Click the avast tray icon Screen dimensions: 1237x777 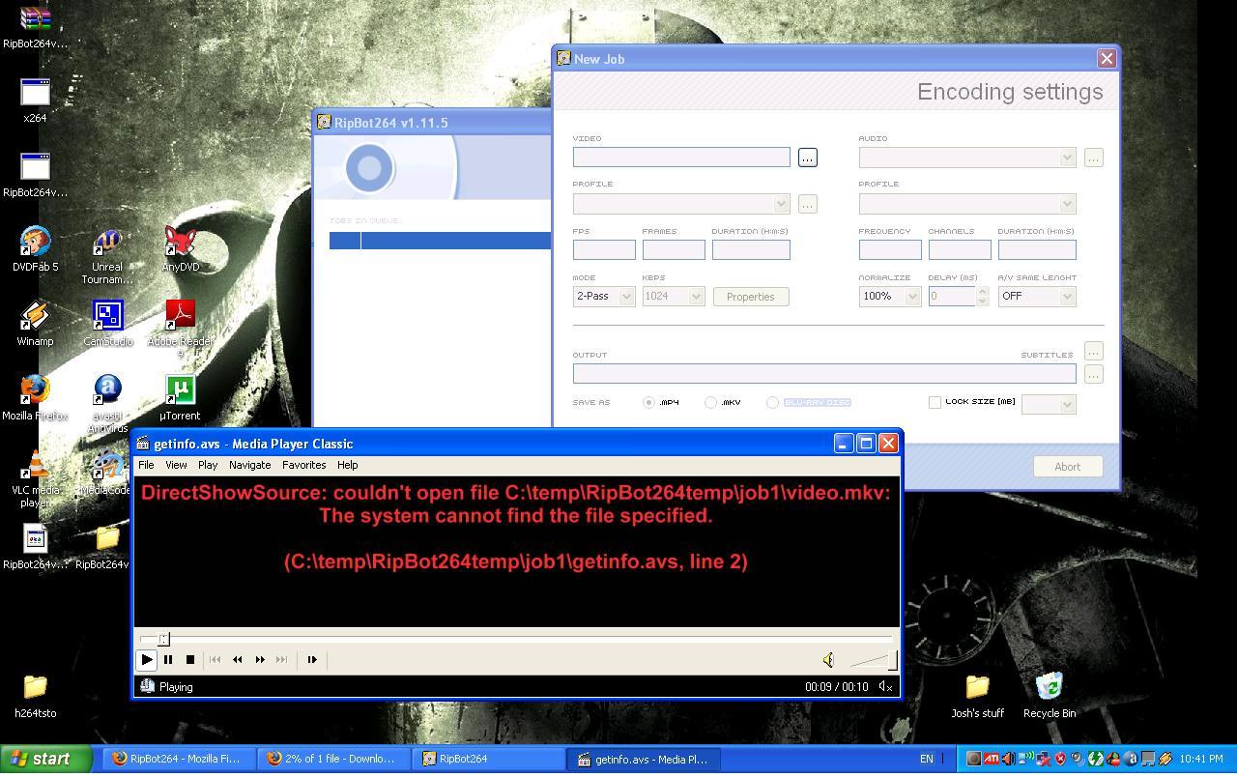[x=1130, y=759]
